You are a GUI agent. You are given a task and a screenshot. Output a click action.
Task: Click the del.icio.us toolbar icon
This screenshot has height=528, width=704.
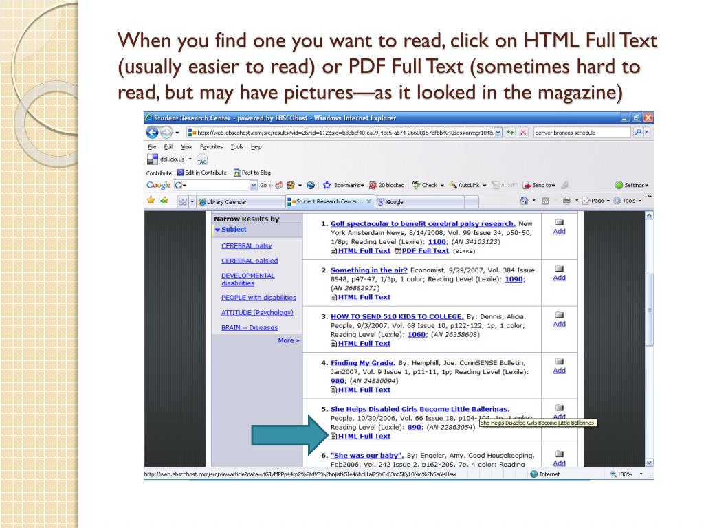[x=153, y=159]
